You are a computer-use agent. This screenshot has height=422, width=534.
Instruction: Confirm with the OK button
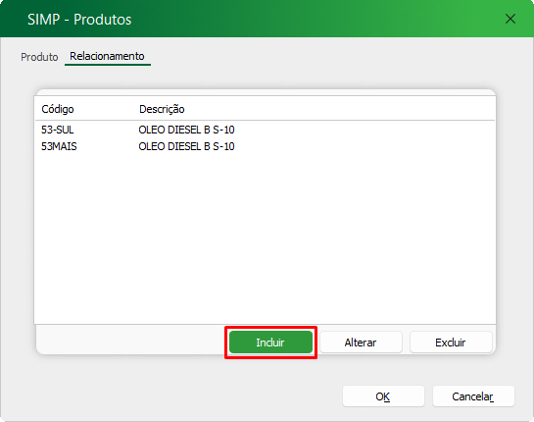click(x=383, y=396)
